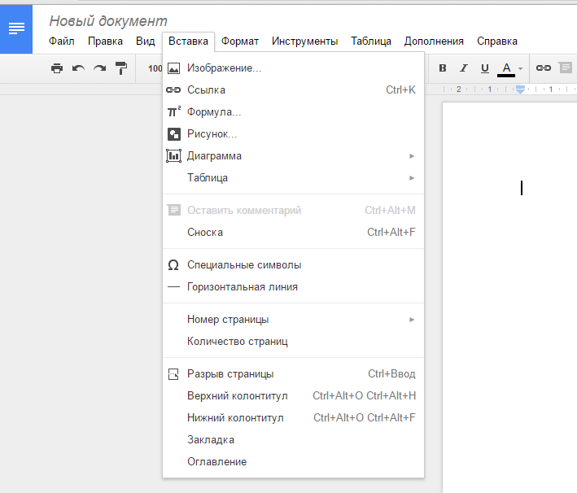The image size is (577, 493).
Task: Open the Инструменты menu
Action: [304, 41]
